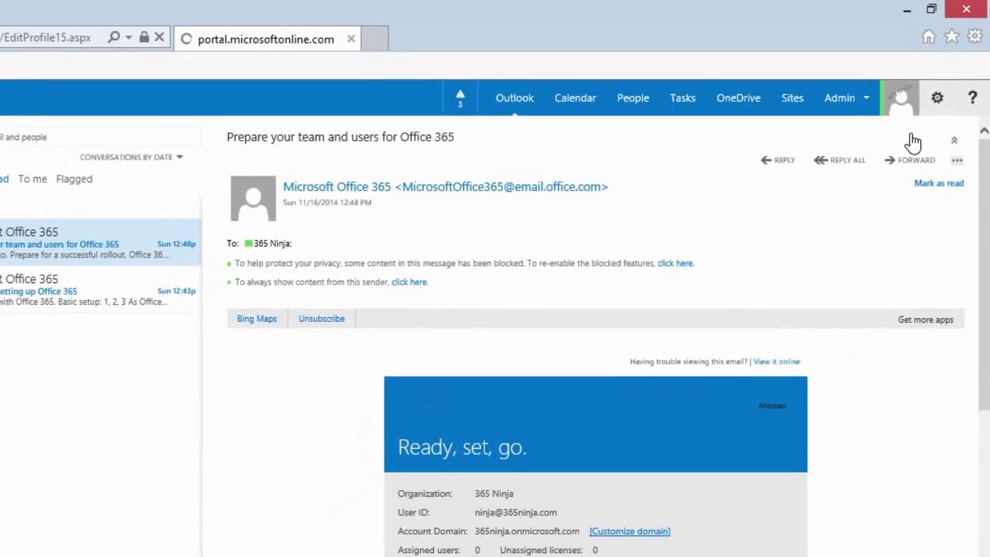The width and height of the screenshot is (990, 557).
Task: Click the Reply arrow icon
Action: pos(766,160)
